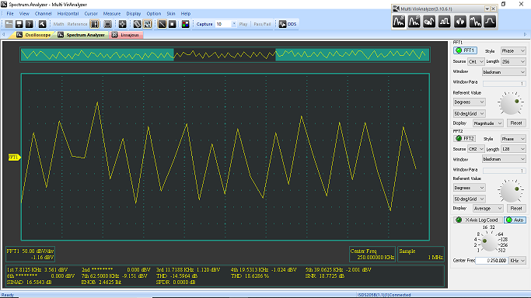Image resolution: width=531 pixels, height=298 pixels.
Task: Click the yellow FFT1 channel marker
Action: click(x=14, y=158)
